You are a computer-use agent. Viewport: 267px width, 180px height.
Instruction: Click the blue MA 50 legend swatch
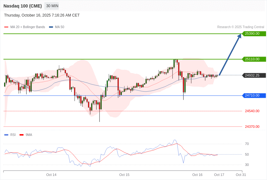(x=51, y=27)
